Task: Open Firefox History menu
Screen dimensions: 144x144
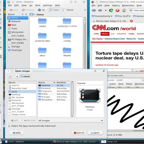Action: (116, 5)
